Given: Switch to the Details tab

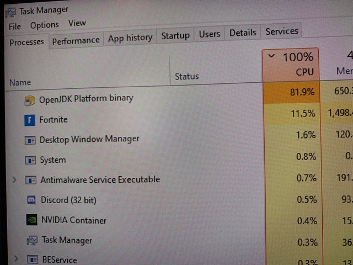Looking at the screenshot, I should tap(243, 33).
